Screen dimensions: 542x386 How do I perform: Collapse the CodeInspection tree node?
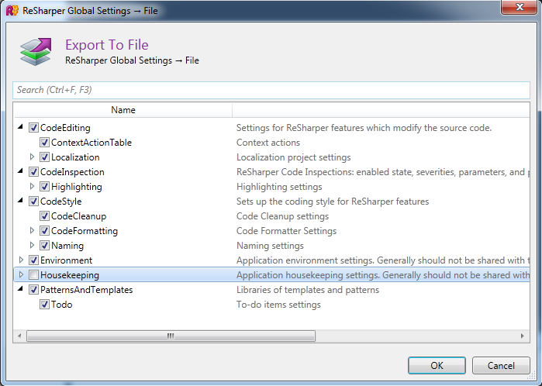[20, 171]
